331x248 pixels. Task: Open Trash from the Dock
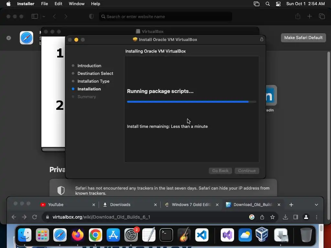(x=306, y=235)
